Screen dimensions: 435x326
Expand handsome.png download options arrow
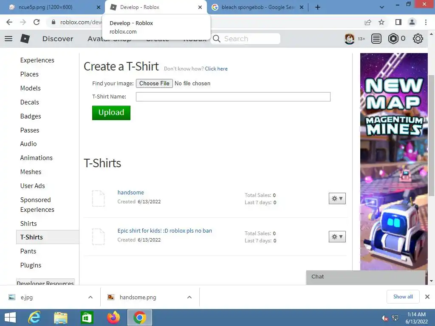(x=189, y=297)
